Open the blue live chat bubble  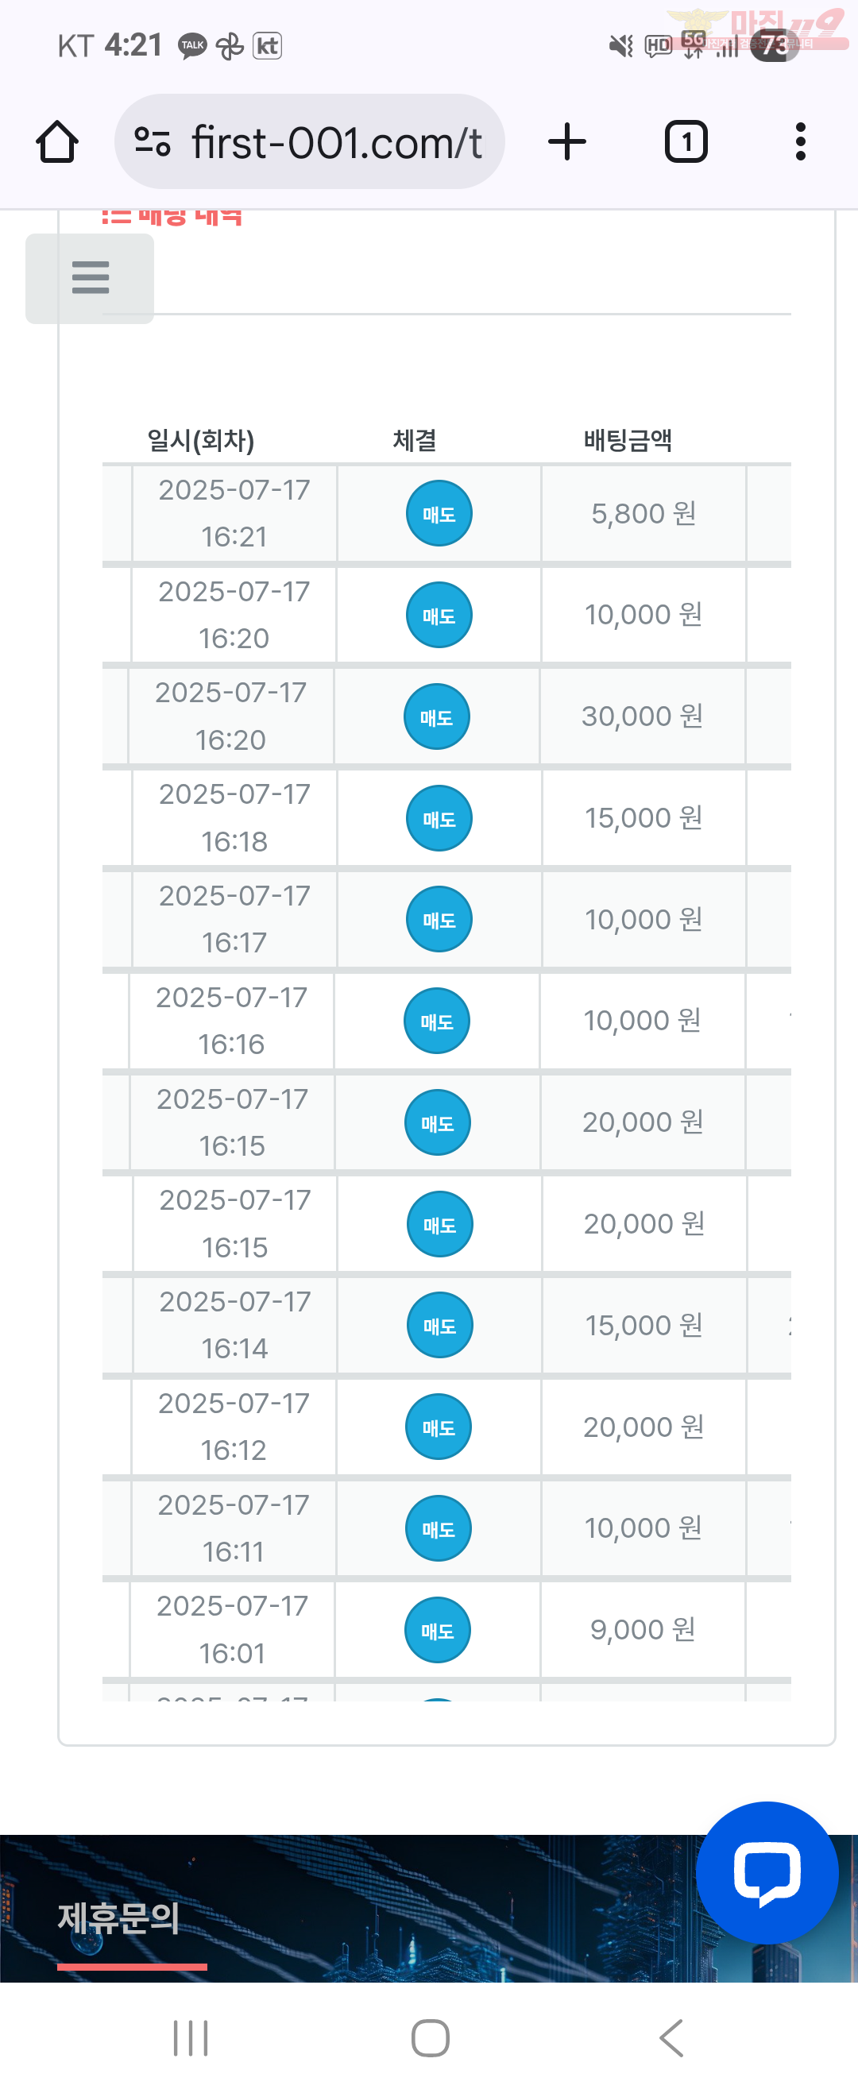click(767, 1872)
